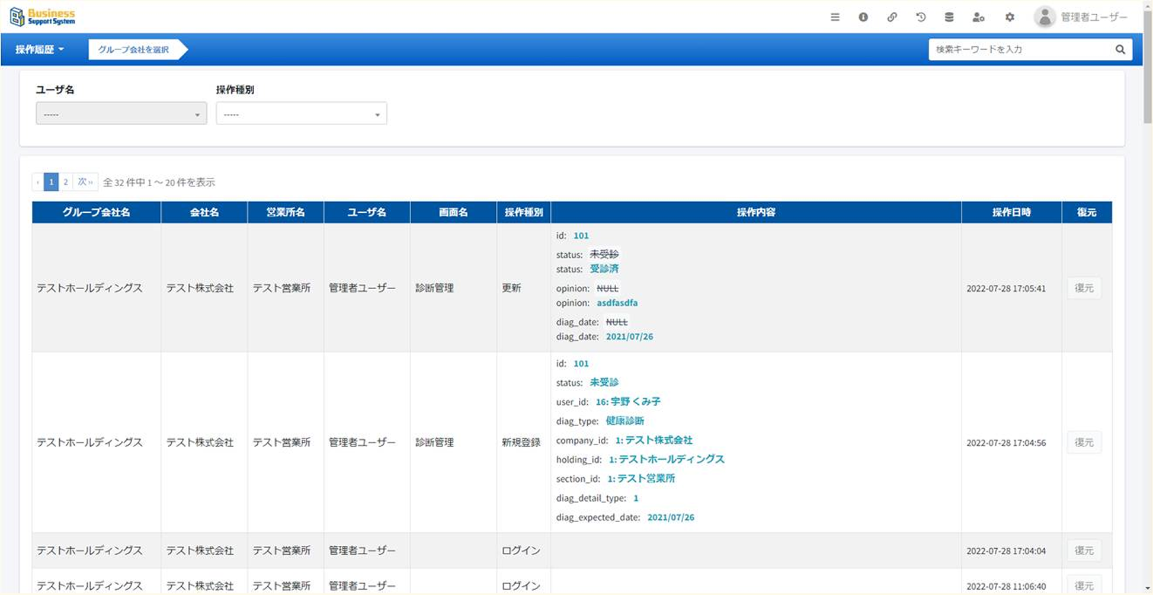Click the 検索キーワードを入力 search field

1019,49
